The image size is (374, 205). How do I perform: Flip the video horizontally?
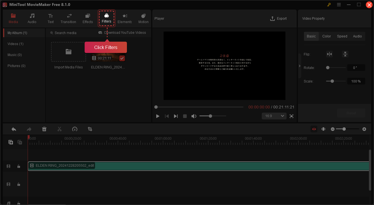329,54
